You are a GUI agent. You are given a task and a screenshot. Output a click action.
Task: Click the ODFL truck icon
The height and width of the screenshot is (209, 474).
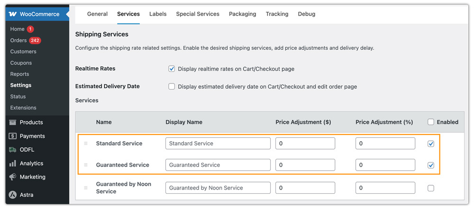pos(12,150)
